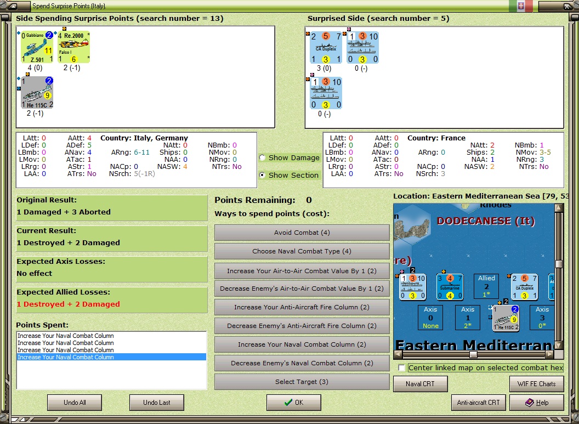Click the map scroll down arrow
579x424 pixels.
coord(559,346)
